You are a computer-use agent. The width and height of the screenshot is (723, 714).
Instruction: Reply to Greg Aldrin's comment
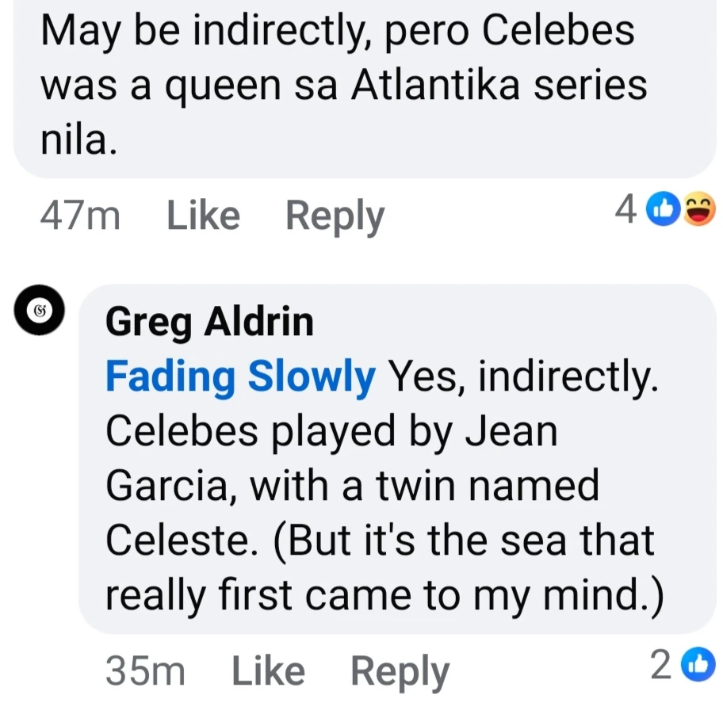coord(400,671)
